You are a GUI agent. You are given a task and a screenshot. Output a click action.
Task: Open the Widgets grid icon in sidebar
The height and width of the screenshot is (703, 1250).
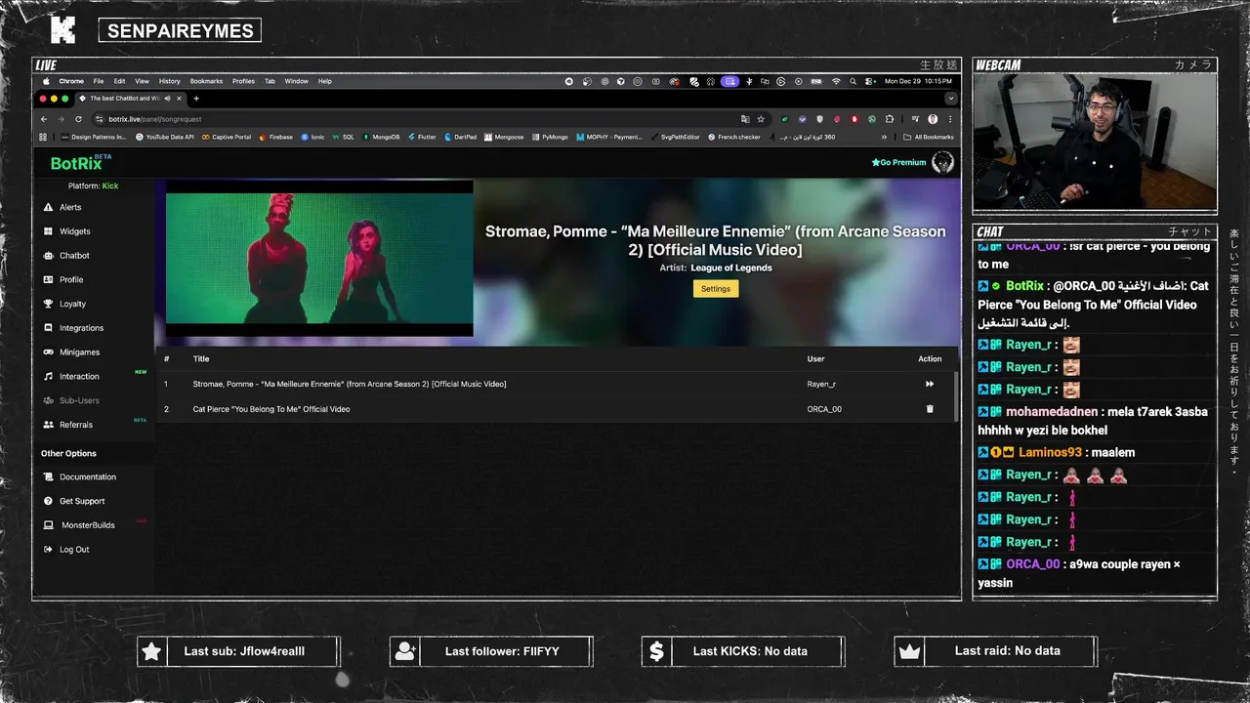tap(48, 231)
